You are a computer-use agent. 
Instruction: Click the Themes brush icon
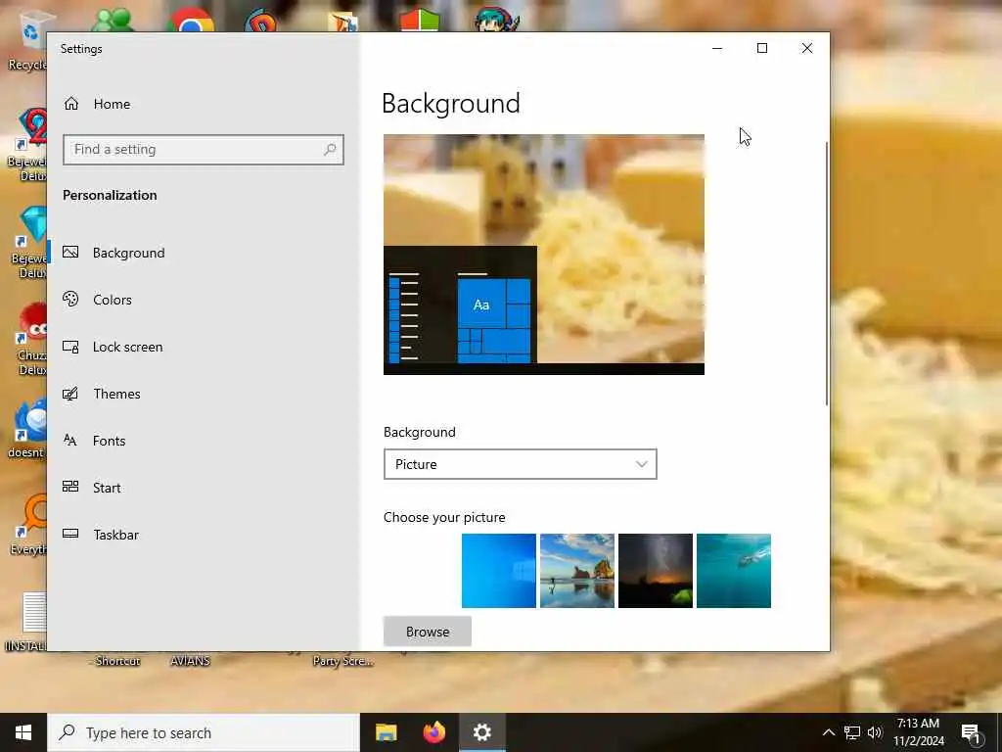pyautogui.click(x=70, y=394)
